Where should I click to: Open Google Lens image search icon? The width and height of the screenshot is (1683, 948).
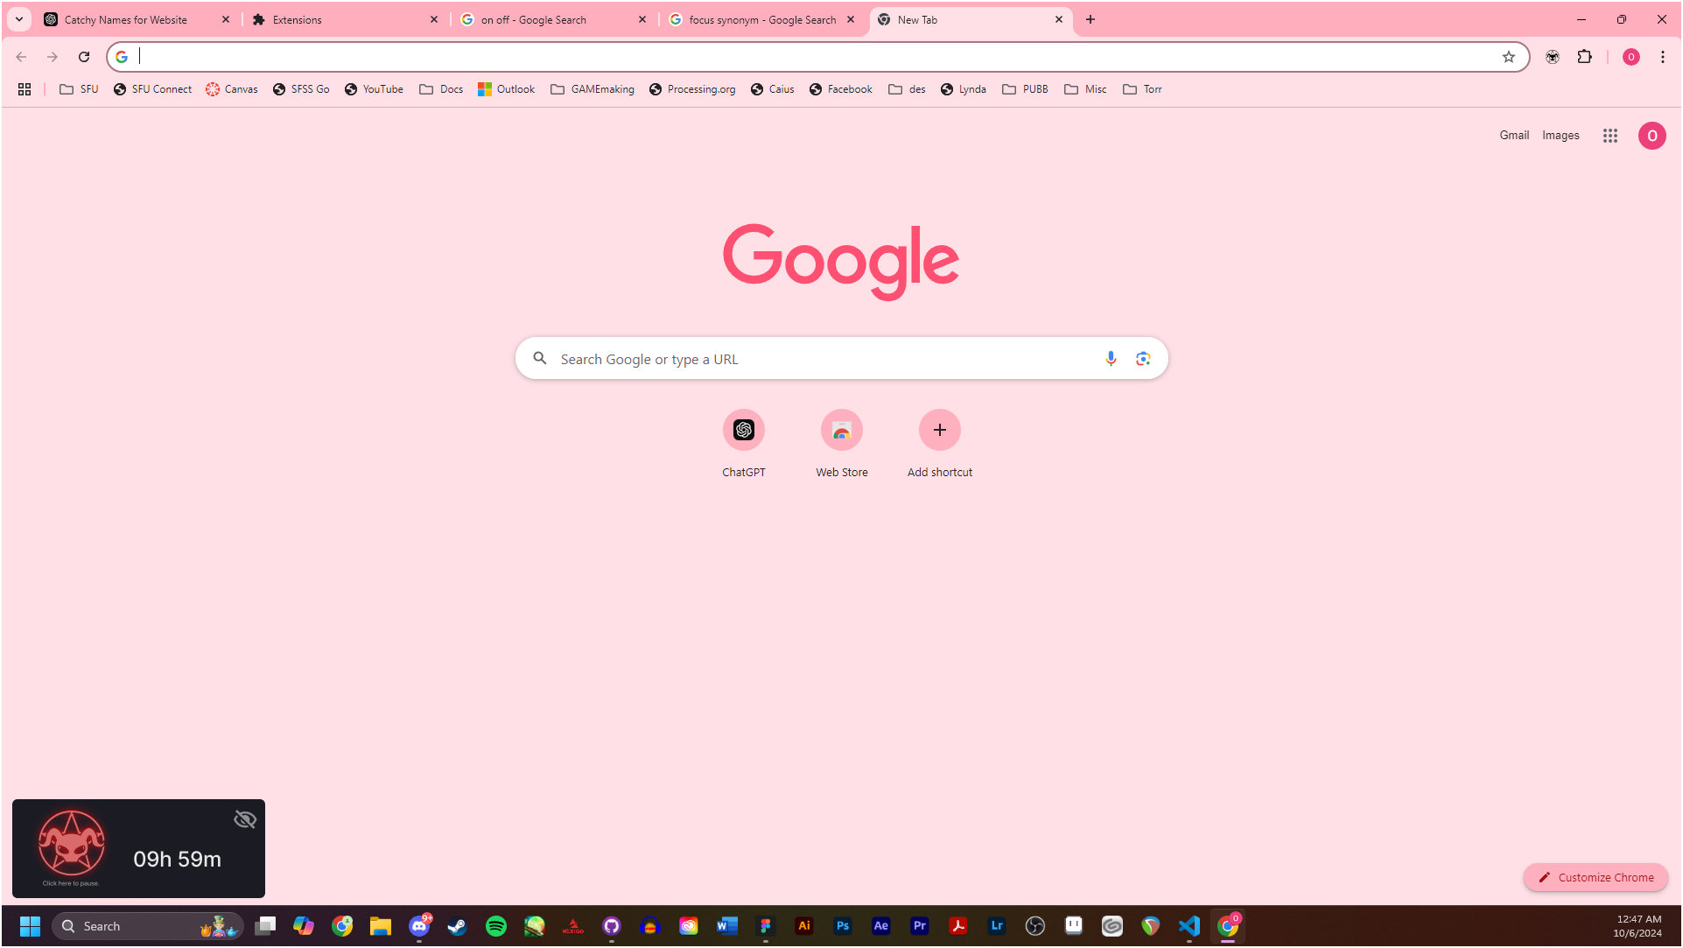(1143, 359)
